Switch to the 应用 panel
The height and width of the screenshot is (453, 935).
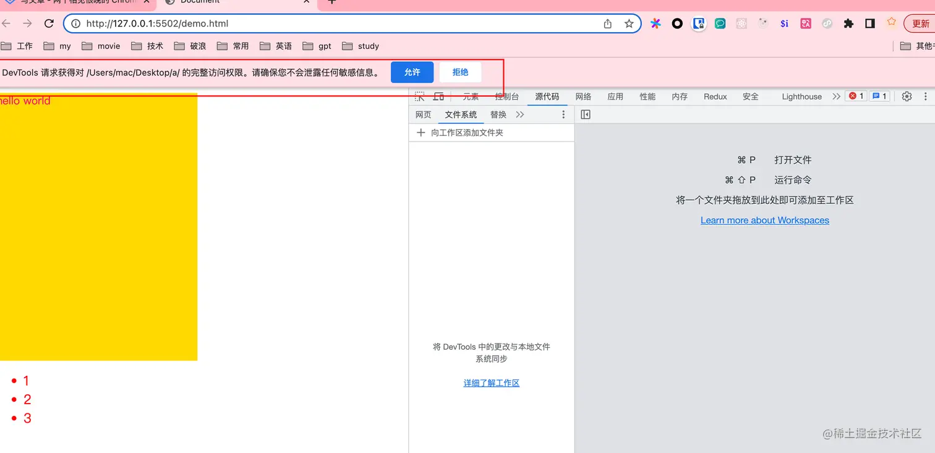615,96
